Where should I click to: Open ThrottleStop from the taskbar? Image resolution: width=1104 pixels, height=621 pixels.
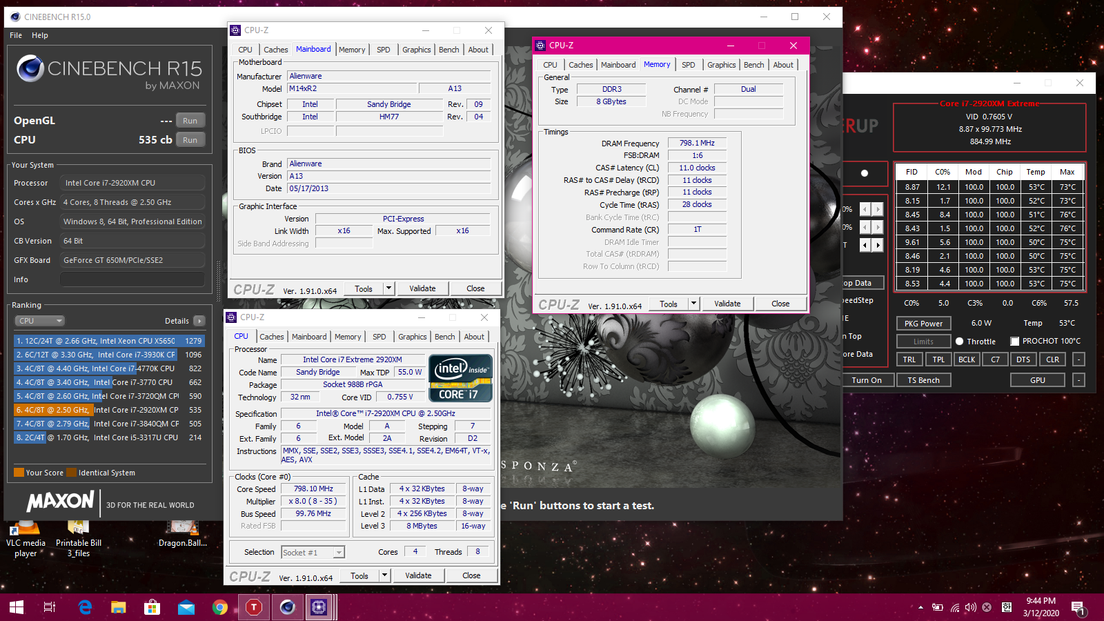click(254, 607)
